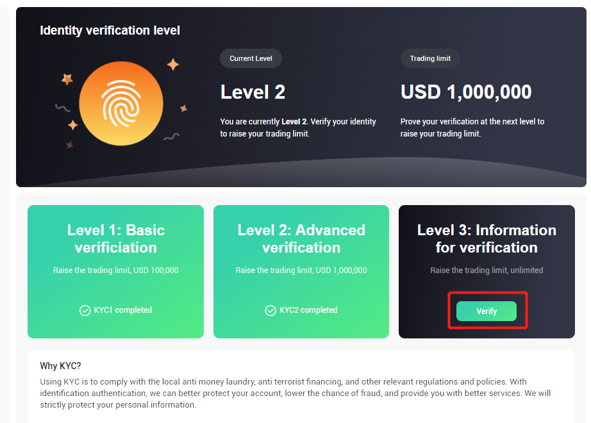Image resolution: width=591 pixels, height=423 pixels.
Task: Click the KYC1 completed checkmark icon
Action: [85, 310]
